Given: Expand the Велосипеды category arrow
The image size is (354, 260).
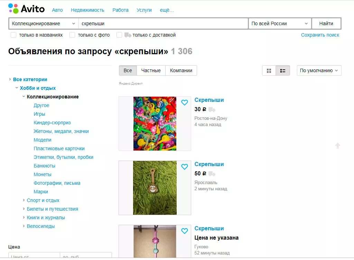Looking at the screenshot, I should [24, 226].
